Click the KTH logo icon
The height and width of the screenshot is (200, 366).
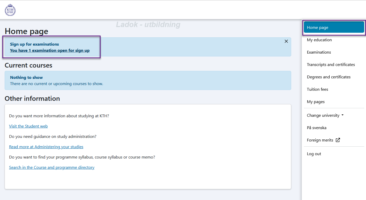[10, 10]
